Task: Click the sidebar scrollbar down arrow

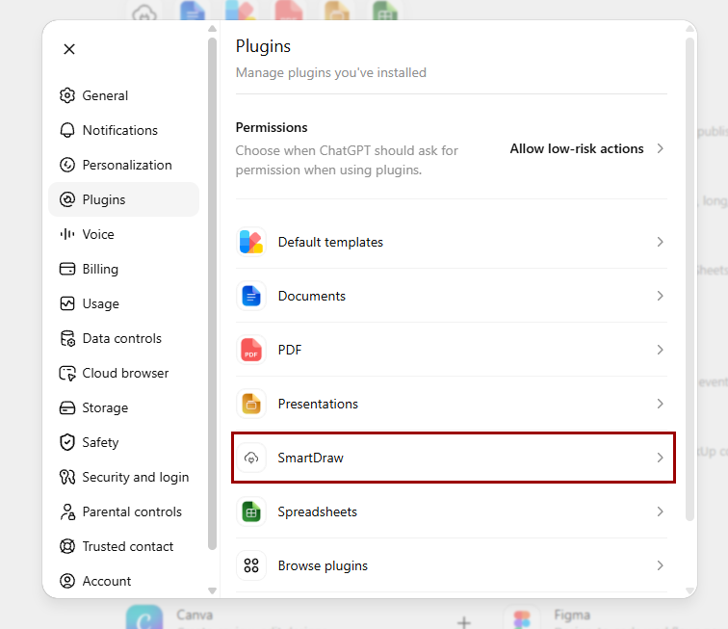Action: 212,590
